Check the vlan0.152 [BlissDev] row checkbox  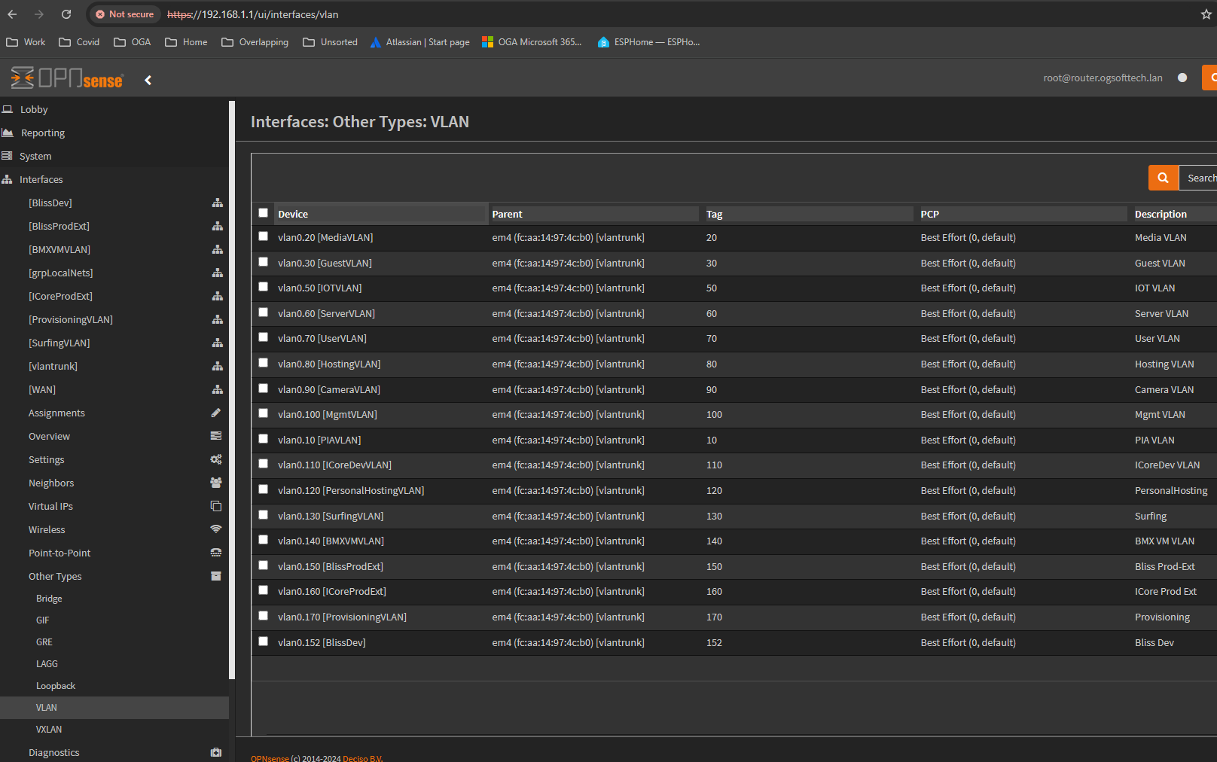[264, 642]
